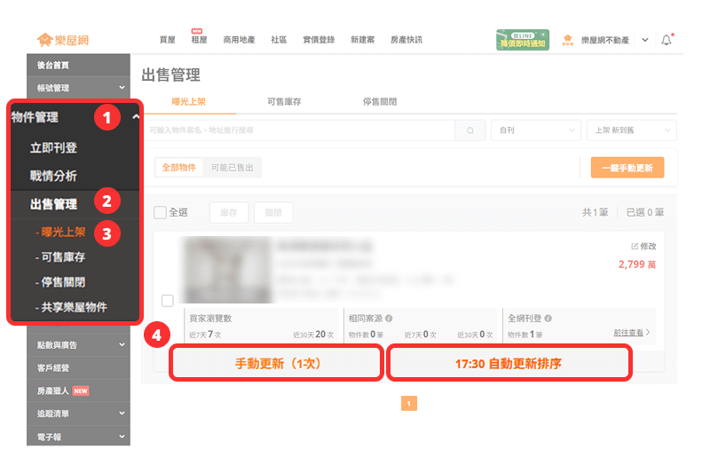This screenshot has width=710, height=465.
Task: Click the info icon beside 全網刊登
Action: coord(548,319)
